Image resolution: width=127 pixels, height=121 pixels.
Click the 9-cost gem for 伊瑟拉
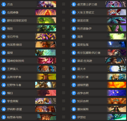74,117
